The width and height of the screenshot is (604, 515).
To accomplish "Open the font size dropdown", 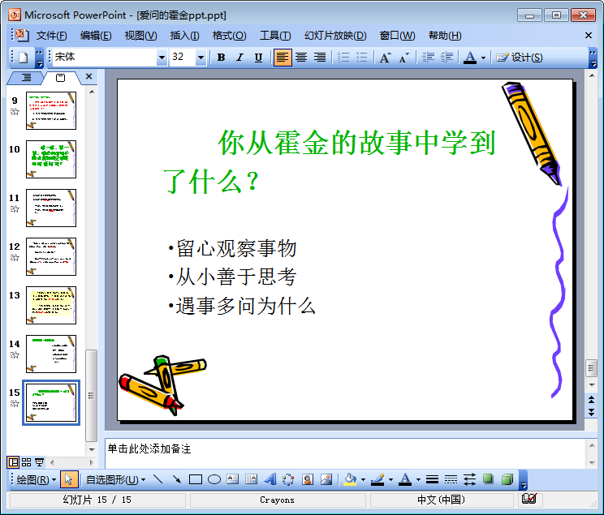I will [201, 58].
